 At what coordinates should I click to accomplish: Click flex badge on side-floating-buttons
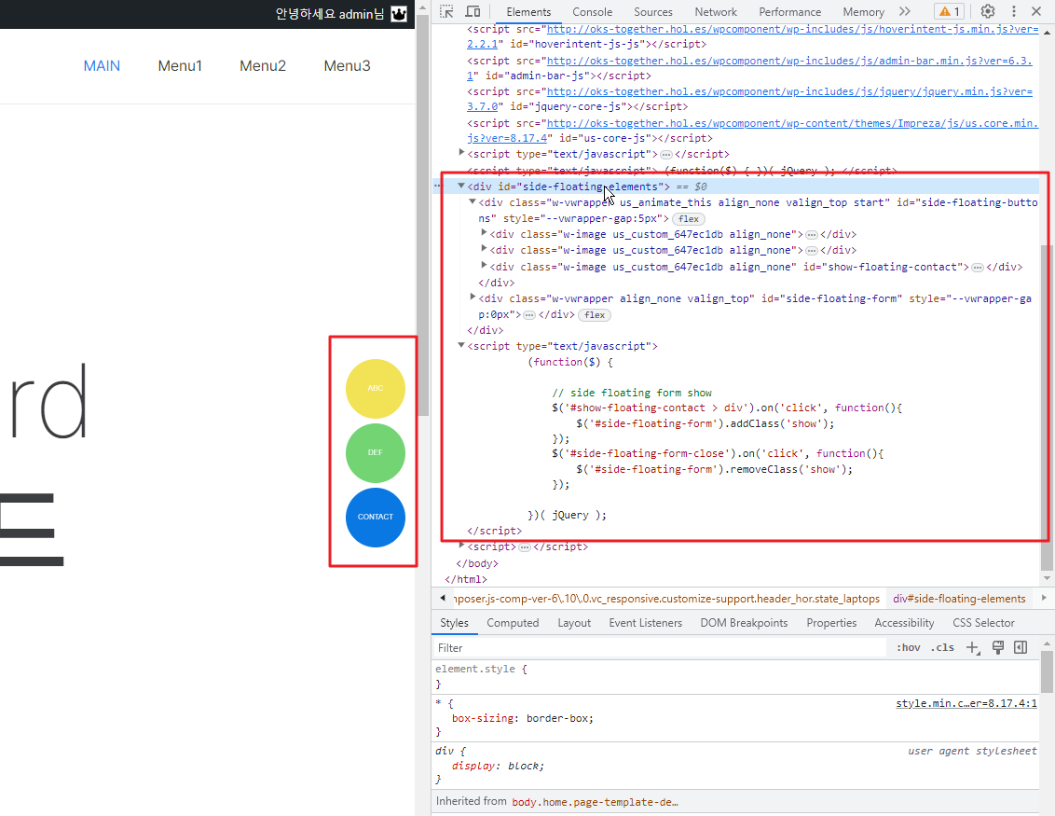click(x=689, y=219)
